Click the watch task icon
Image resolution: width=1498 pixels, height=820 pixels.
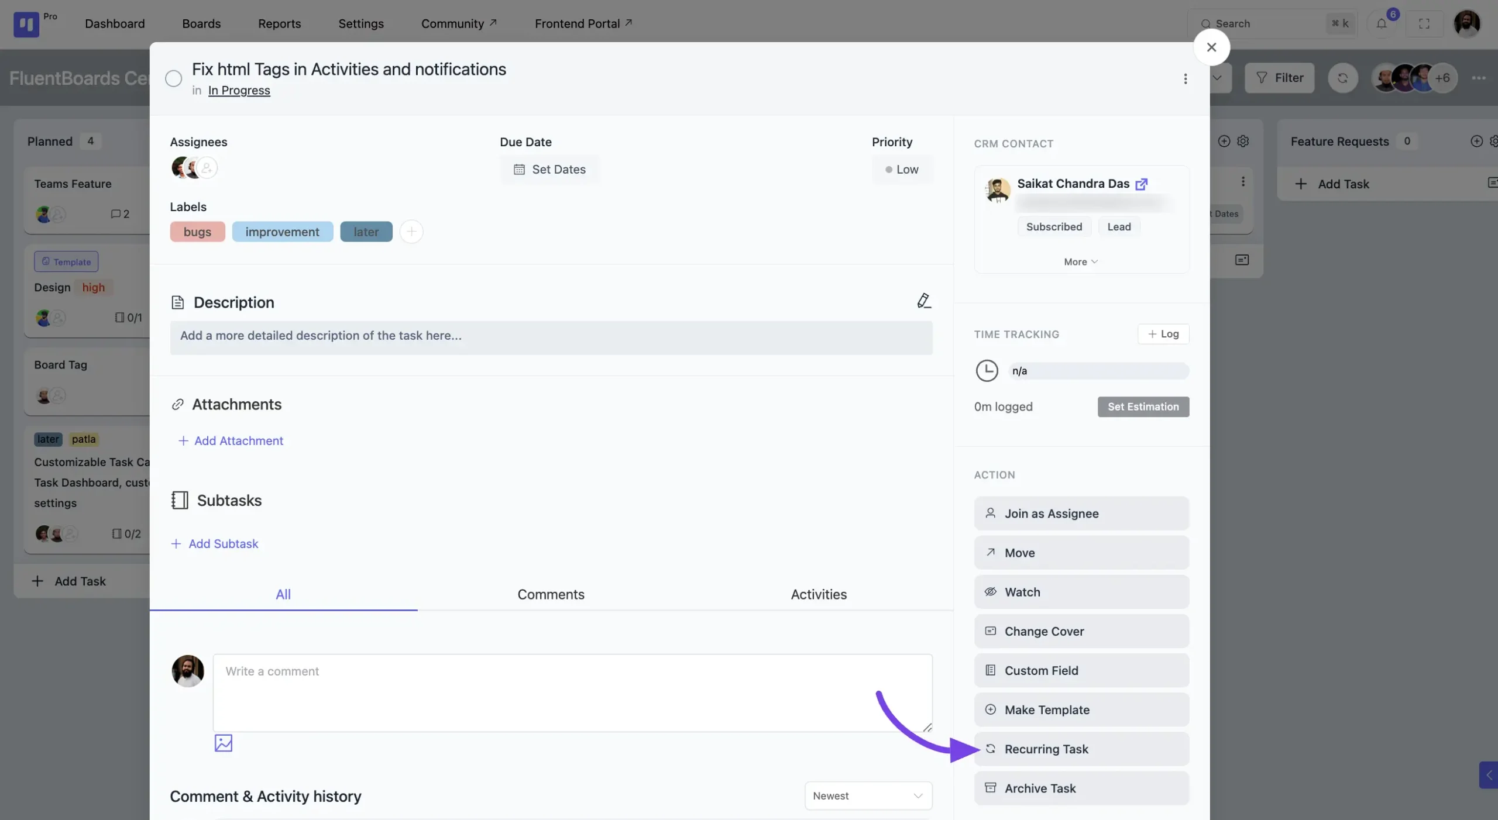point(990,592)
